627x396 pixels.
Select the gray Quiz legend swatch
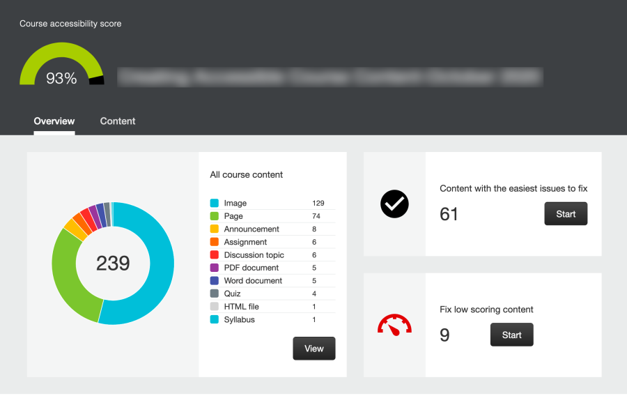tap(215, 294)
